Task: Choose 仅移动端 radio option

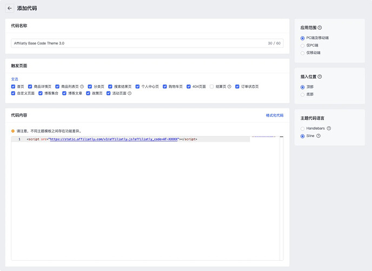Action: pyautogui.click(x=302, y=53)
